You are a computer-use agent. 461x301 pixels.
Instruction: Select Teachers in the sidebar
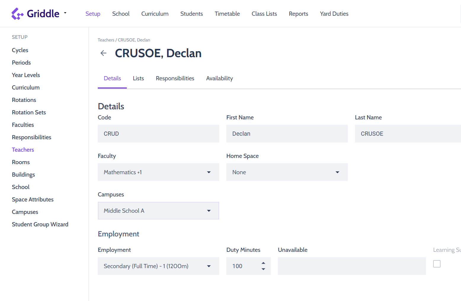[x=23, y=150]
